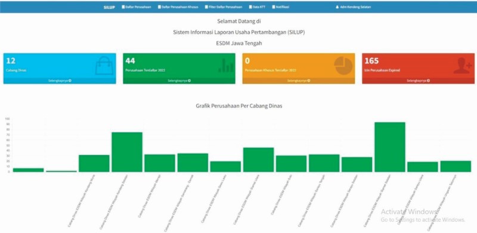Screen dimensions: 477x233
Task: Click the number 0 on orange card
Action: click(247, 61)
